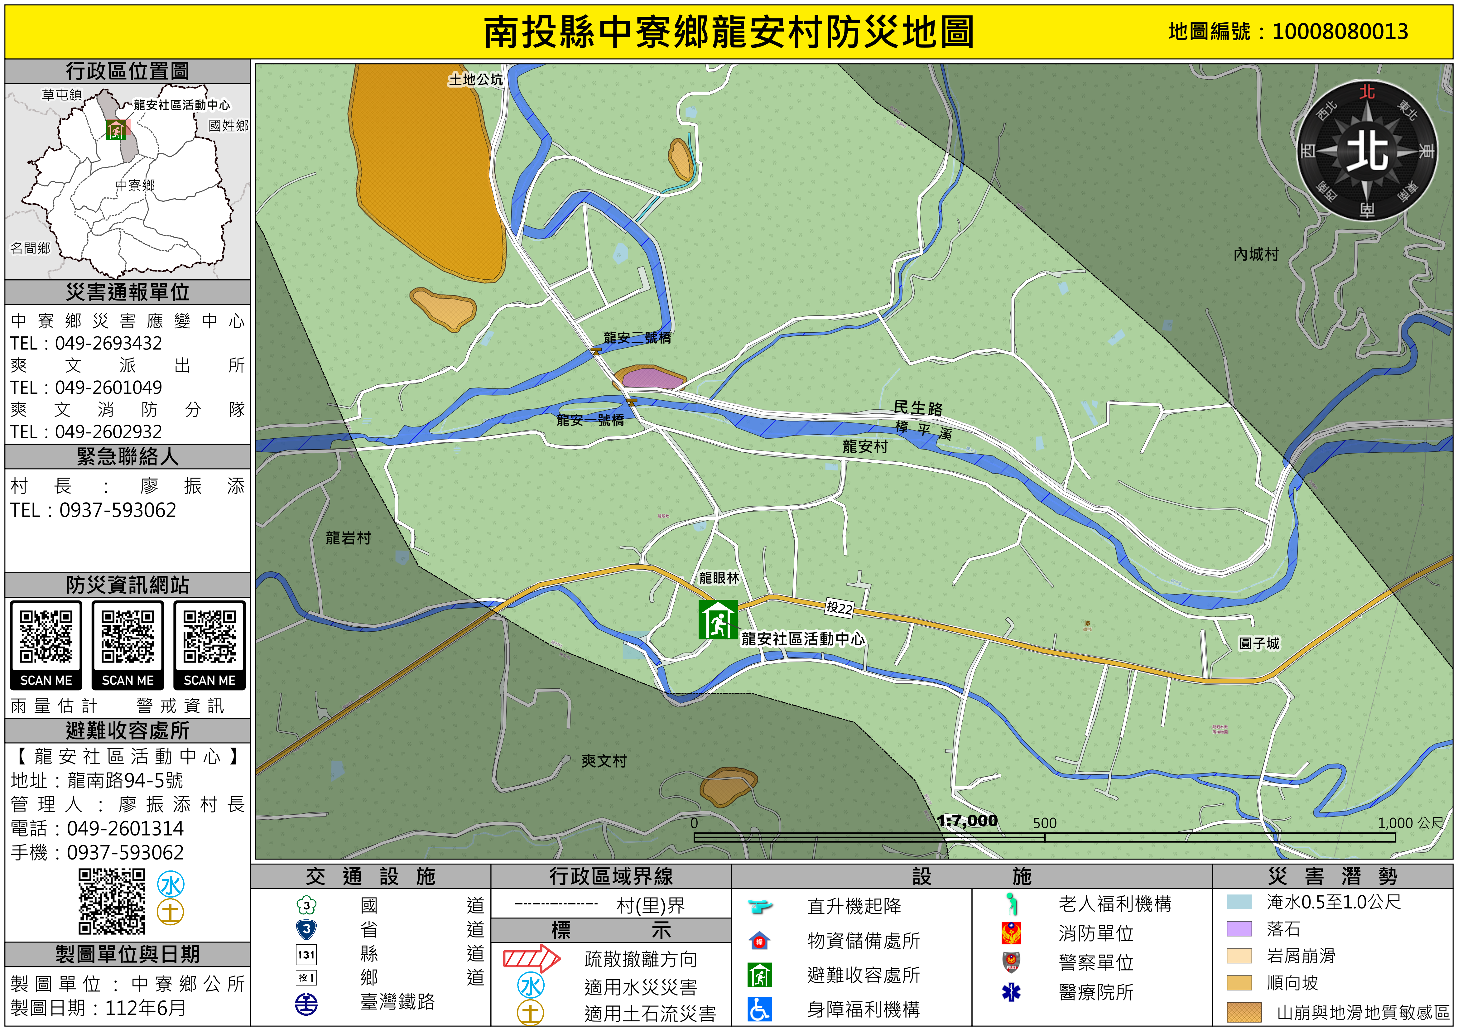Click the light blue flooding depth swatch
This screenshot has width=1458, height=1031.
click(x=1239, y=902)
